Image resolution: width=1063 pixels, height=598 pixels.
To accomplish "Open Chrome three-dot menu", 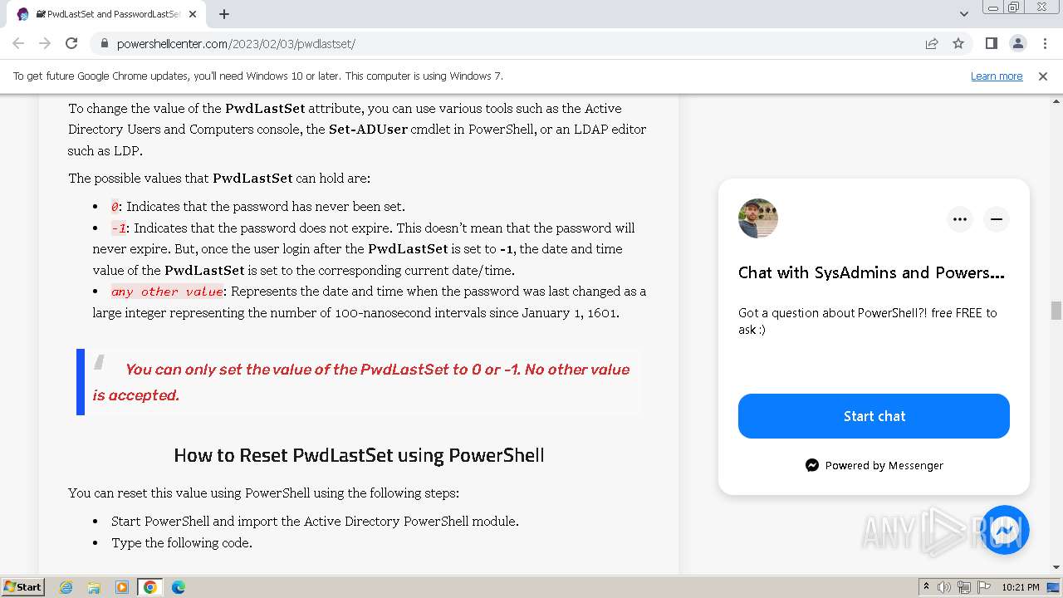I will click(1044, 43).
